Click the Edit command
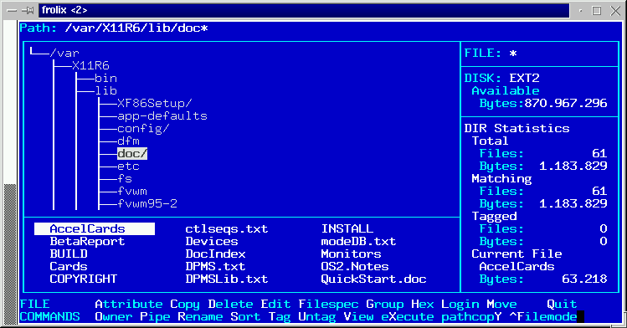Image resolution: width=627 pixels, height=328 pixels. point(275,305)
